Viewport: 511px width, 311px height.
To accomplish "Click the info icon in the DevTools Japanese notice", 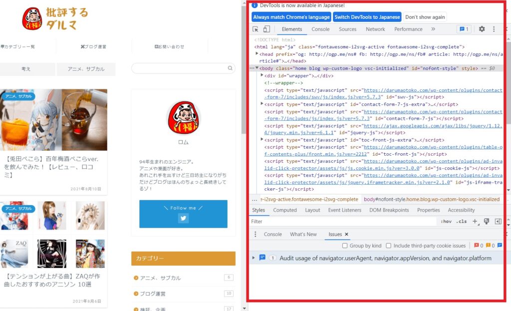I will tap(255, 5).
